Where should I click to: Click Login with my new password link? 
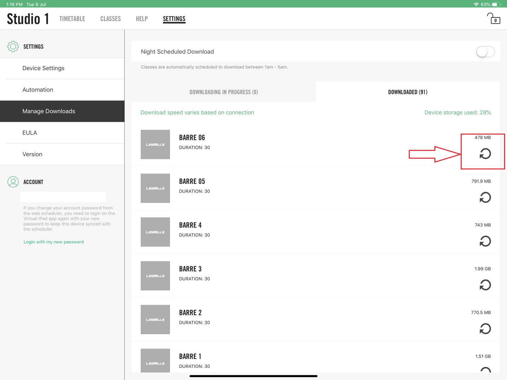click(53, 242)
